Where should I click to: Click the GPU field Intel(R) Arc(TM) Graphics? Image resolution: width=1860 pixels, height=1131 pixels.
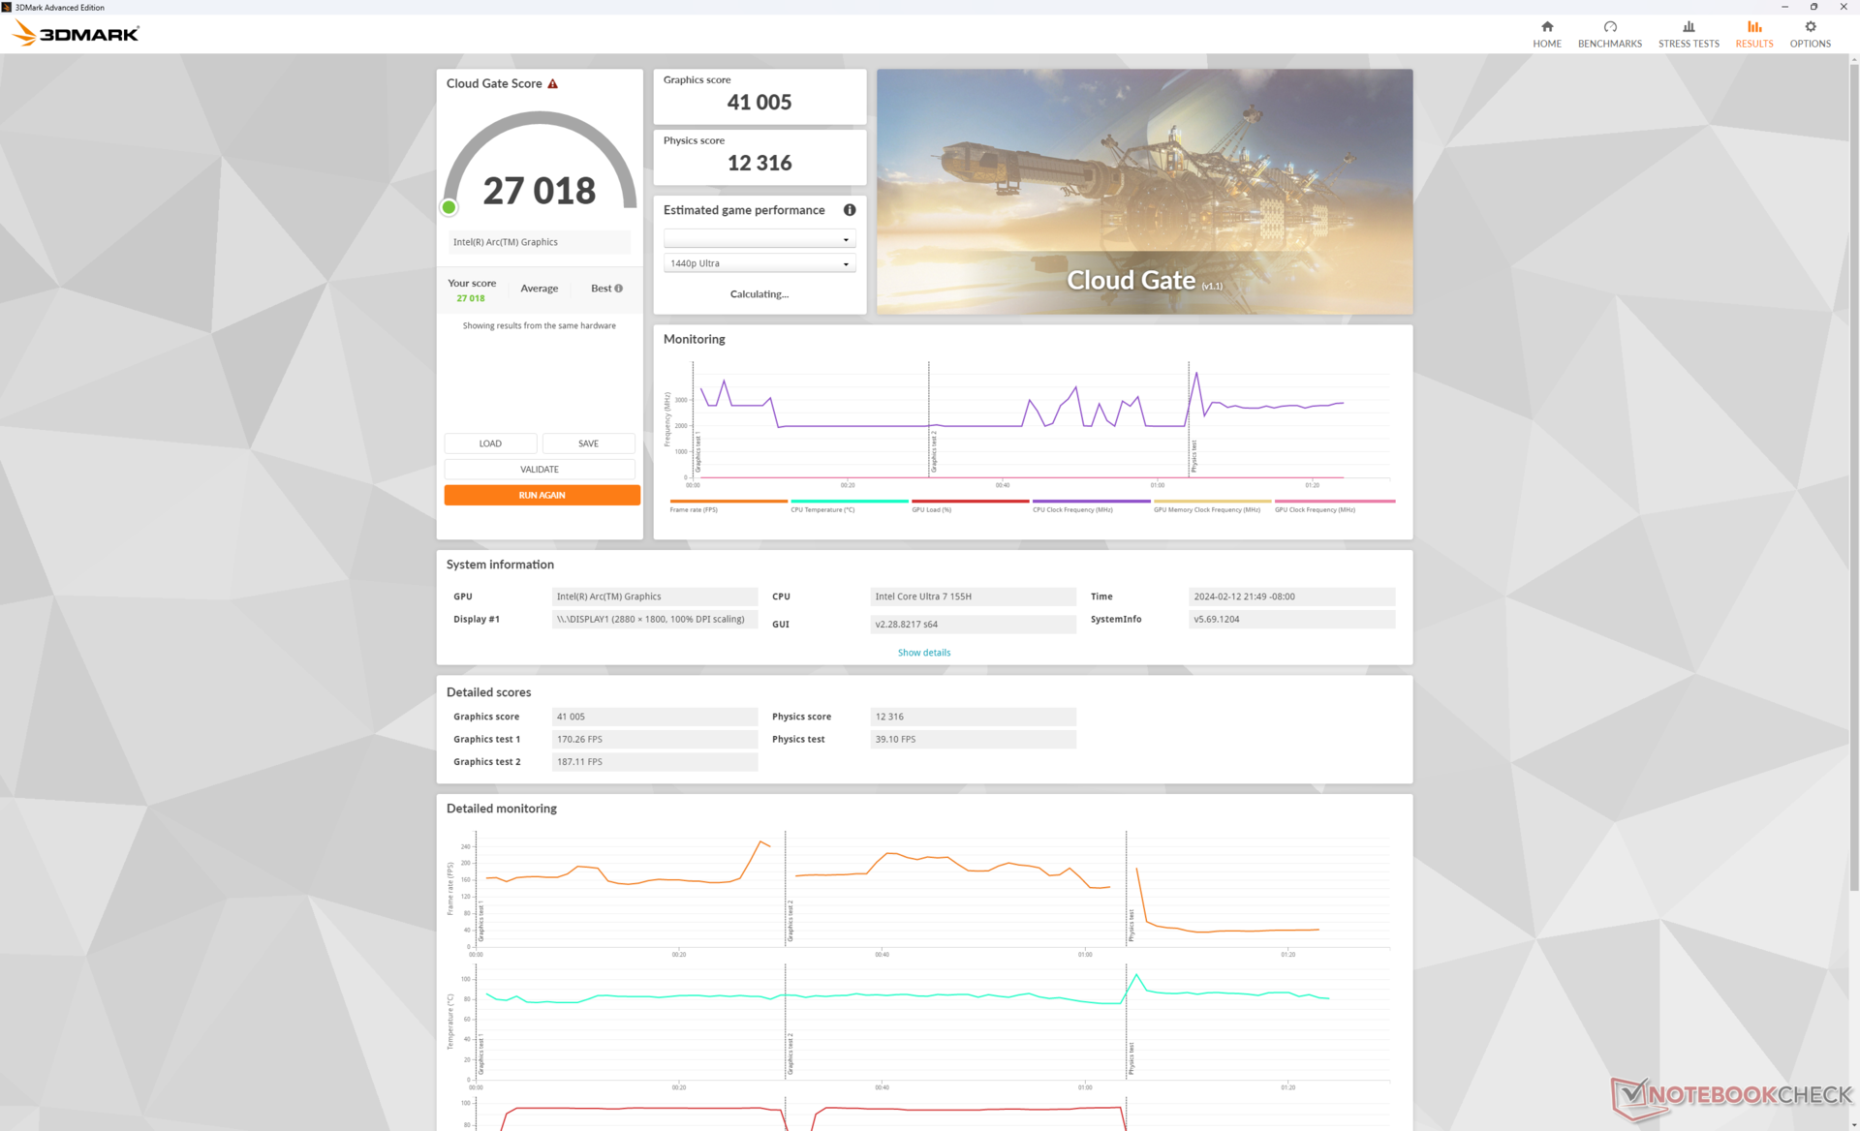[x=655, y=596]
